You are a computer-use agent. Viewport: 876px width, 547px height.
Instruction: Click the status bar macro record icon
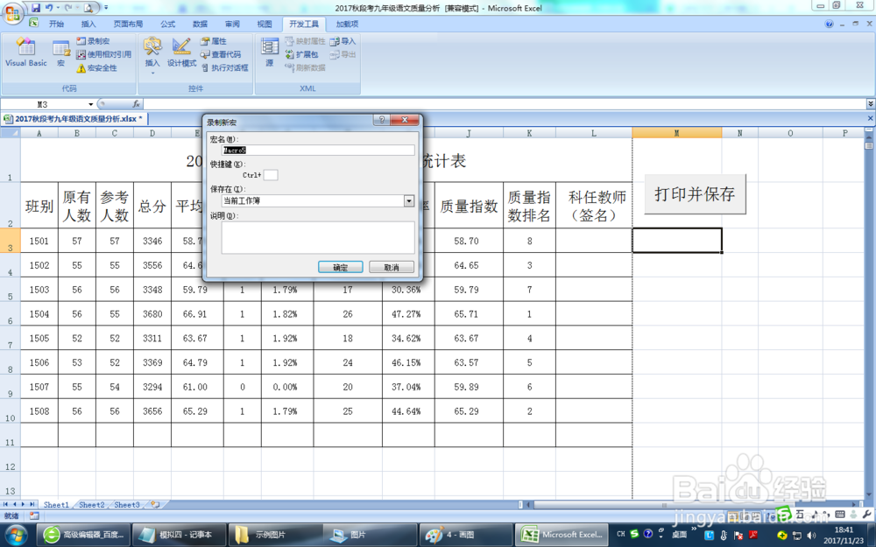(x=34, y=515)
